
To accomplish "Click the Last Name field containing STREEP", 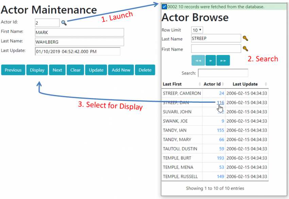I will [x=216, y=38].
